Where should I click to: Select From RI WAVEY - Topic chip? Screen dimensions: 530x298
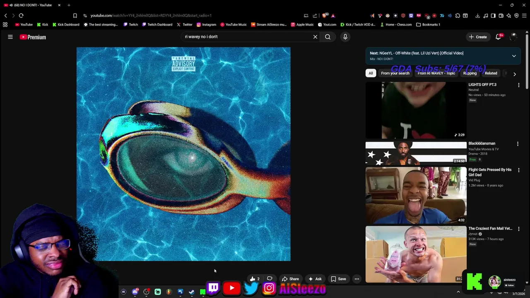point(436,73)
